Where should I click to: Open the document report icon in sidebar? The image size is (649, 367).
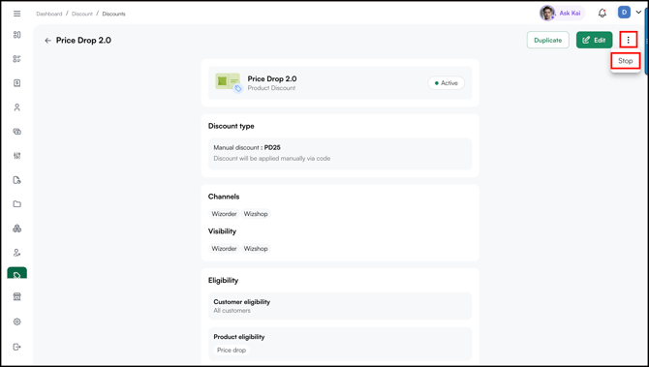(17, 180)
